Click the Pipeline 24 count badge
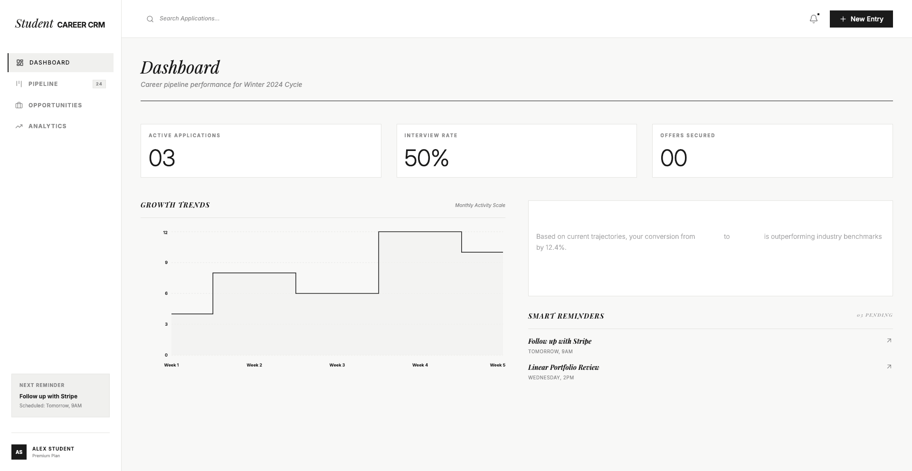Viewport: 912px width, 471px height. 99,84
